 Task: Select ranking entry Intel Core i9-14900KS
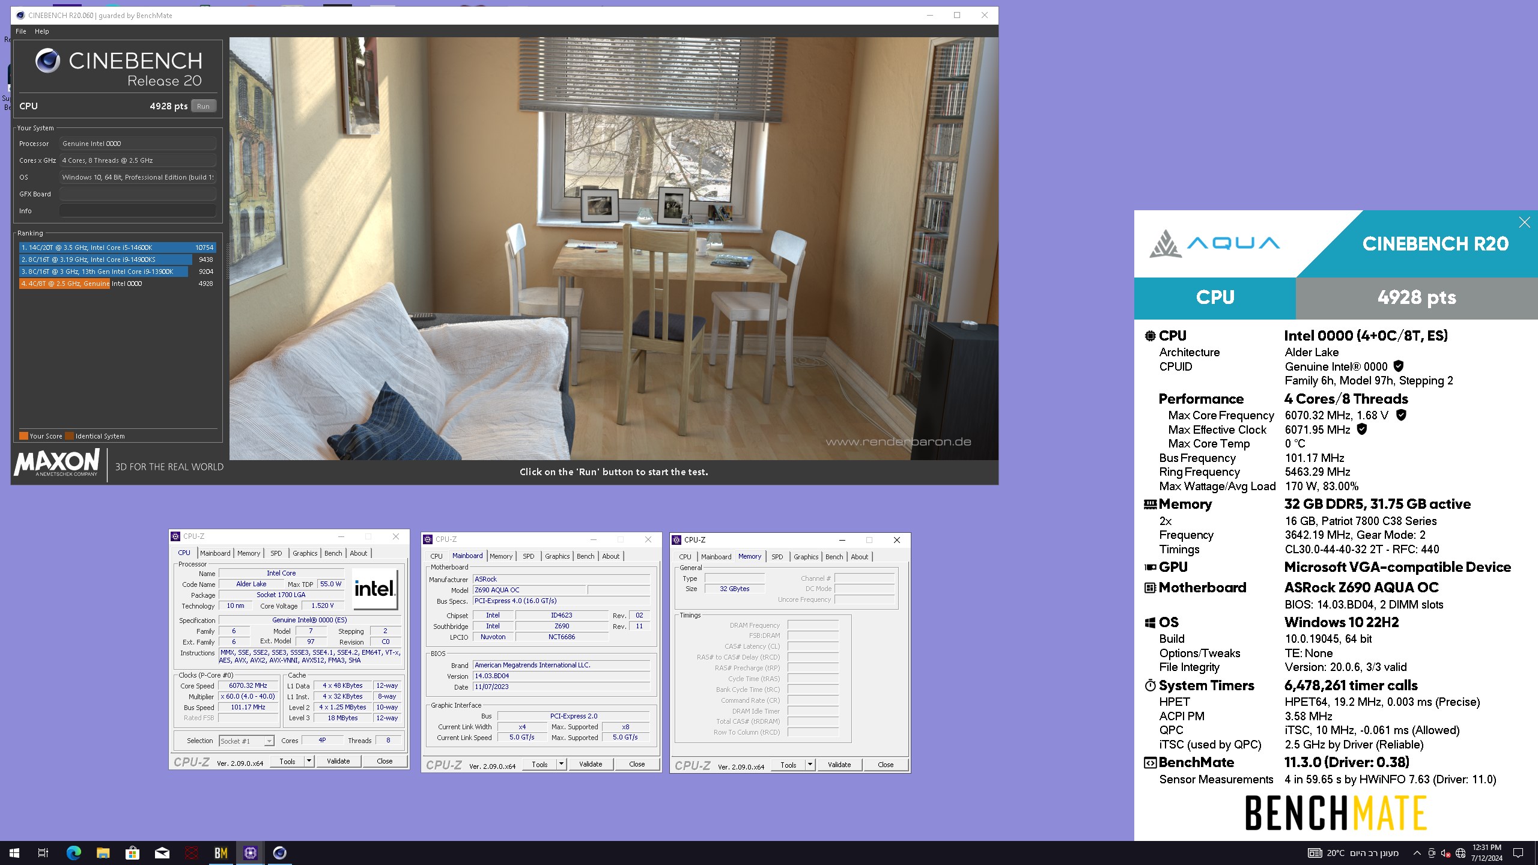coord(117,259)
